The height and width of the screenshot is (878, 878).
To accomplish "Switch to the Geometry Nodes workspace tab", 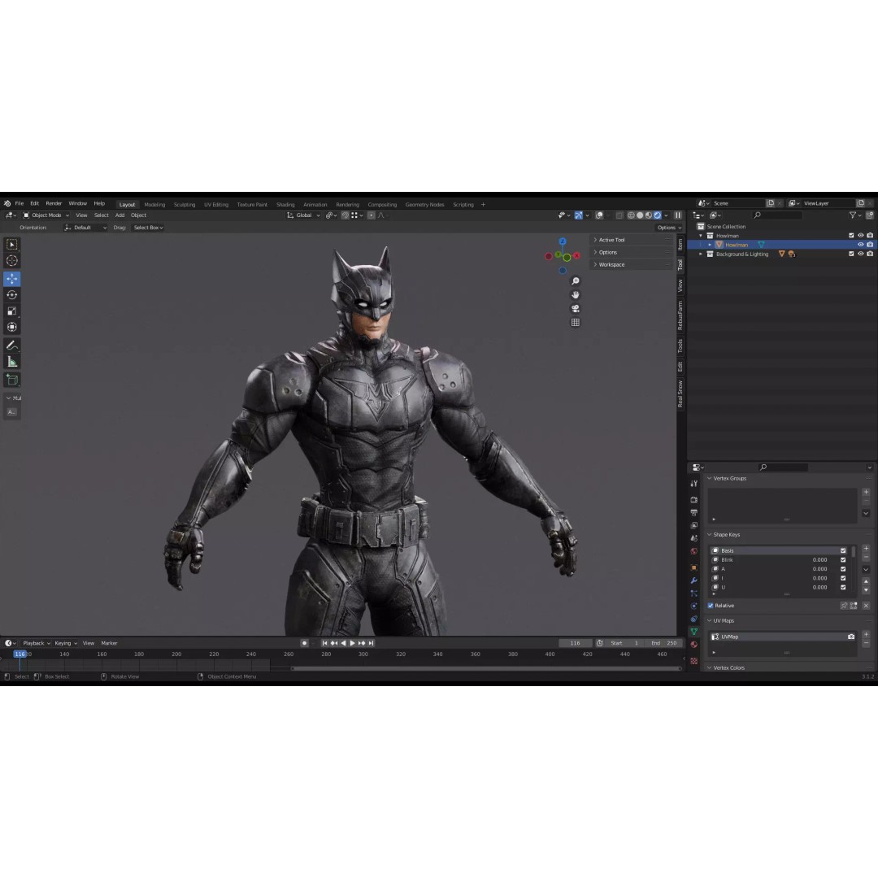I will 424,204.
